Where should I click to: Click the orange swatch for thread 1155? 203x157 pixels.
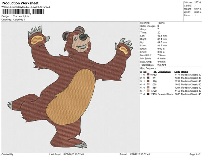click(x=148, y=91)
